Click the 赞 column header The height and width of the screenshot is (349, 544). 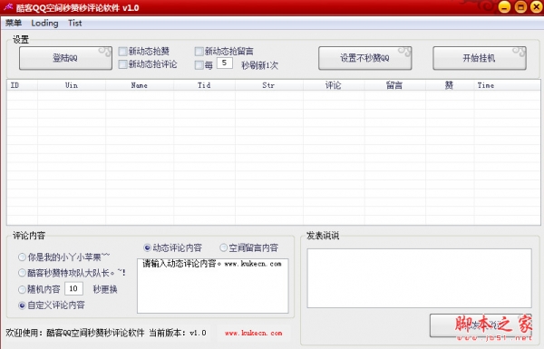coord(450,85)
